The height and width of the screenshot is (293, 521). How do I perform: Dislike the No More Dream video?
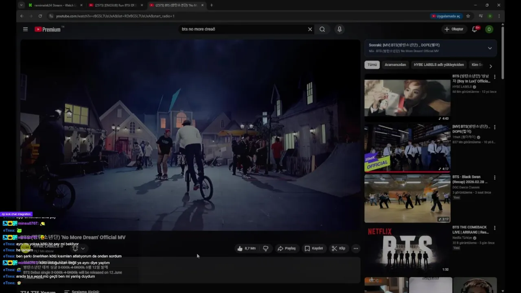coord(265,248)
